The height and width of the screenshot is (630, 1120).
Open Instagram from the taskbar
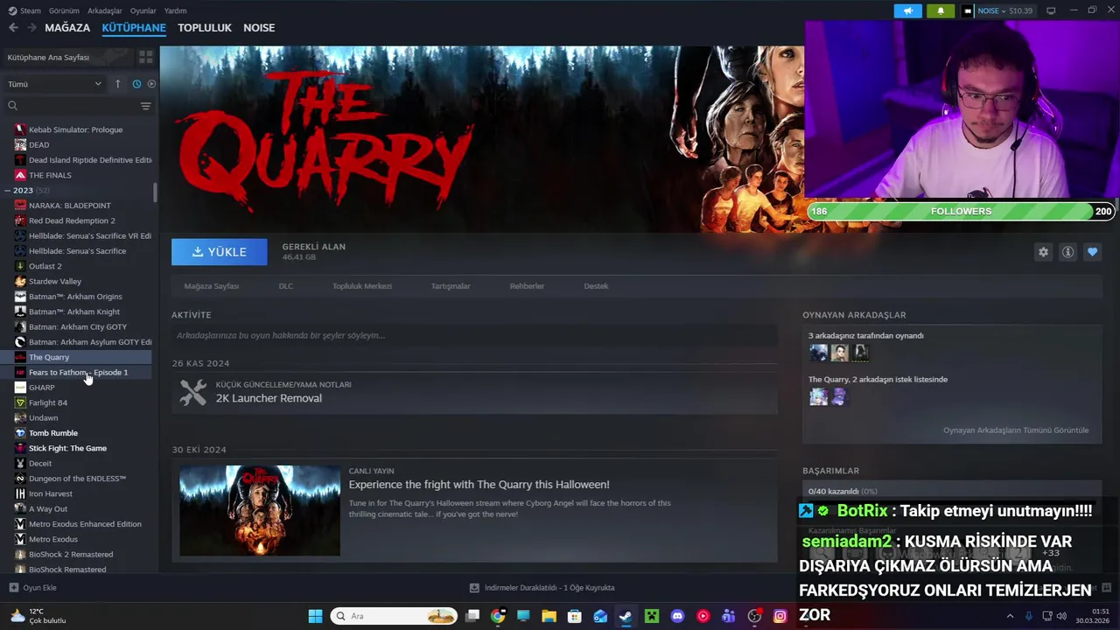780,616
